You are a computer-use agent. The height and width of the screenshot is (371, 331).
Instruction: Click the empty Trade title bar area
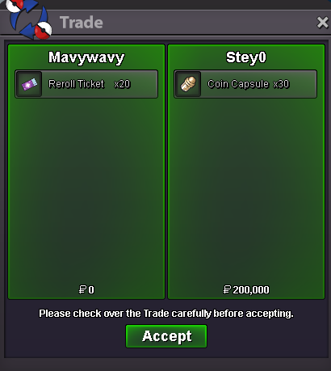207,23
